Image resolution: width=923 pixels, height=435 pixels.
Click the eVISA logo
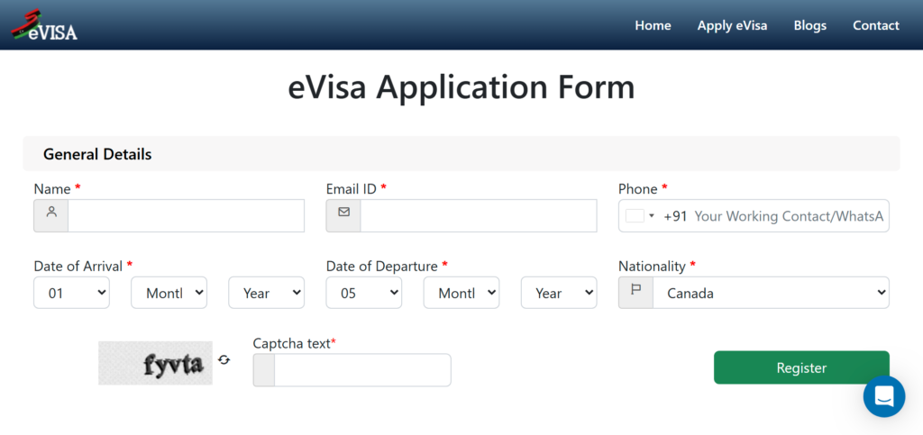44,24
